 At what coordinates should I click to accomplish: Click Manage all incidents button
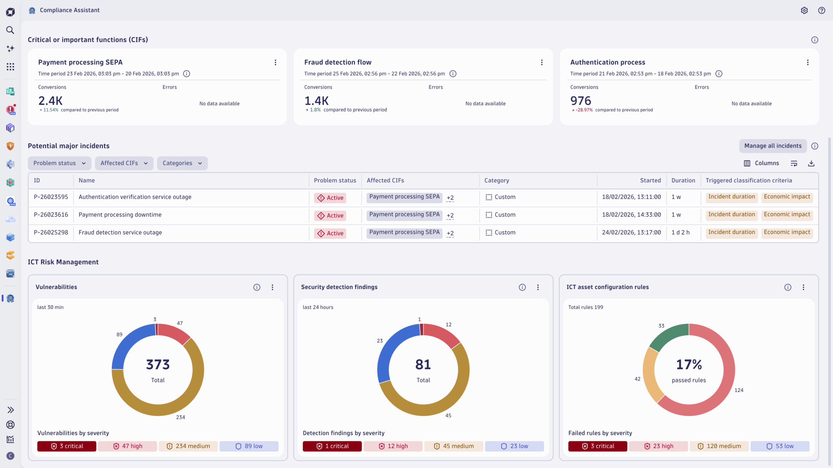pos(773,146)
